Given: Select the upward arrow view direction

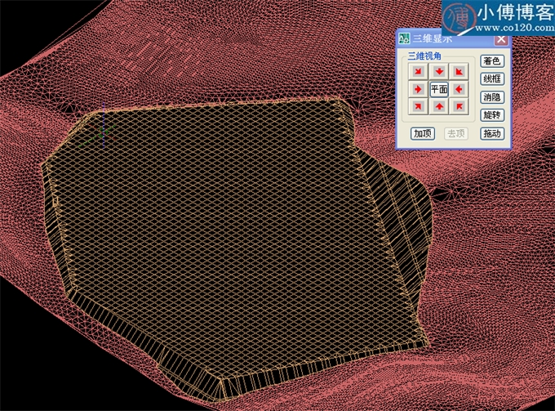Looking at the screenshot, I should [439, 106].
